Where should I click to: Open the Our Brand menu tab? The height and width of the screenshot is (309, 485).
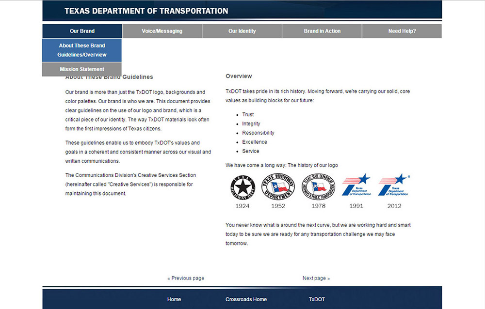pos(82,31)
